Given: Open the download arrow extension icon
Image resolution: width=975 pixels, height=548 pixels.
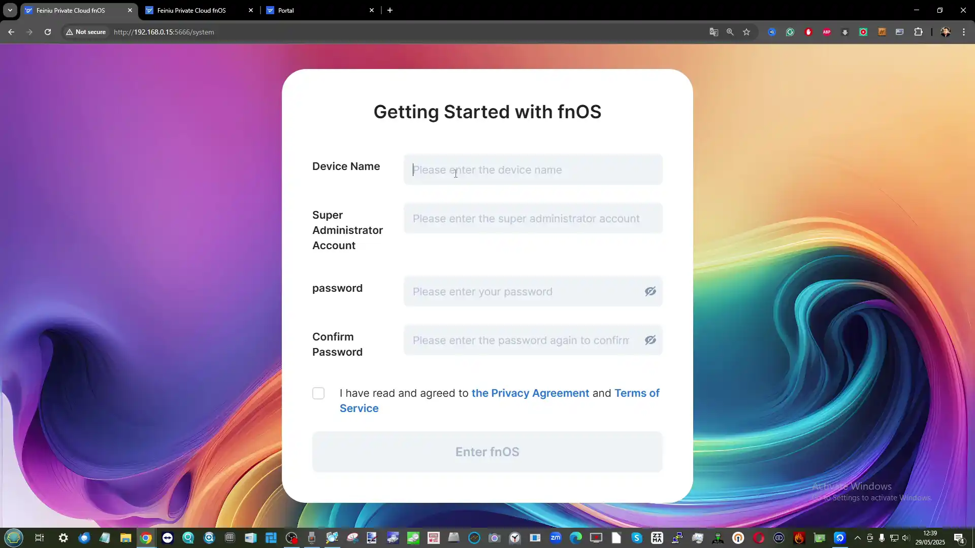Looking at the screenshot, I should (845, 32).
